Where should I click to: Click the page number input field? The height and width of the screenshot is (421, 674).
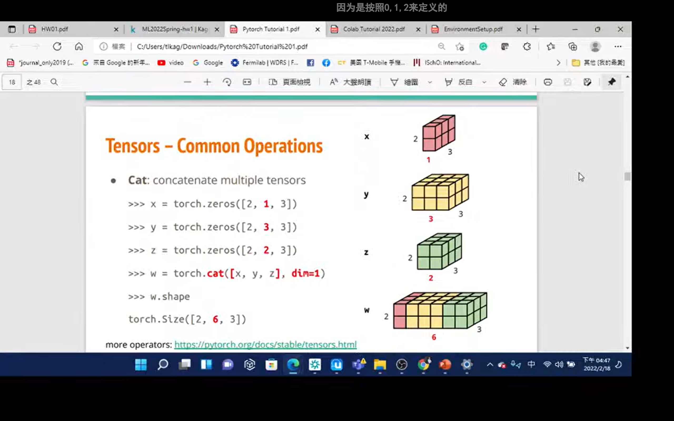(x=12, y=82)
